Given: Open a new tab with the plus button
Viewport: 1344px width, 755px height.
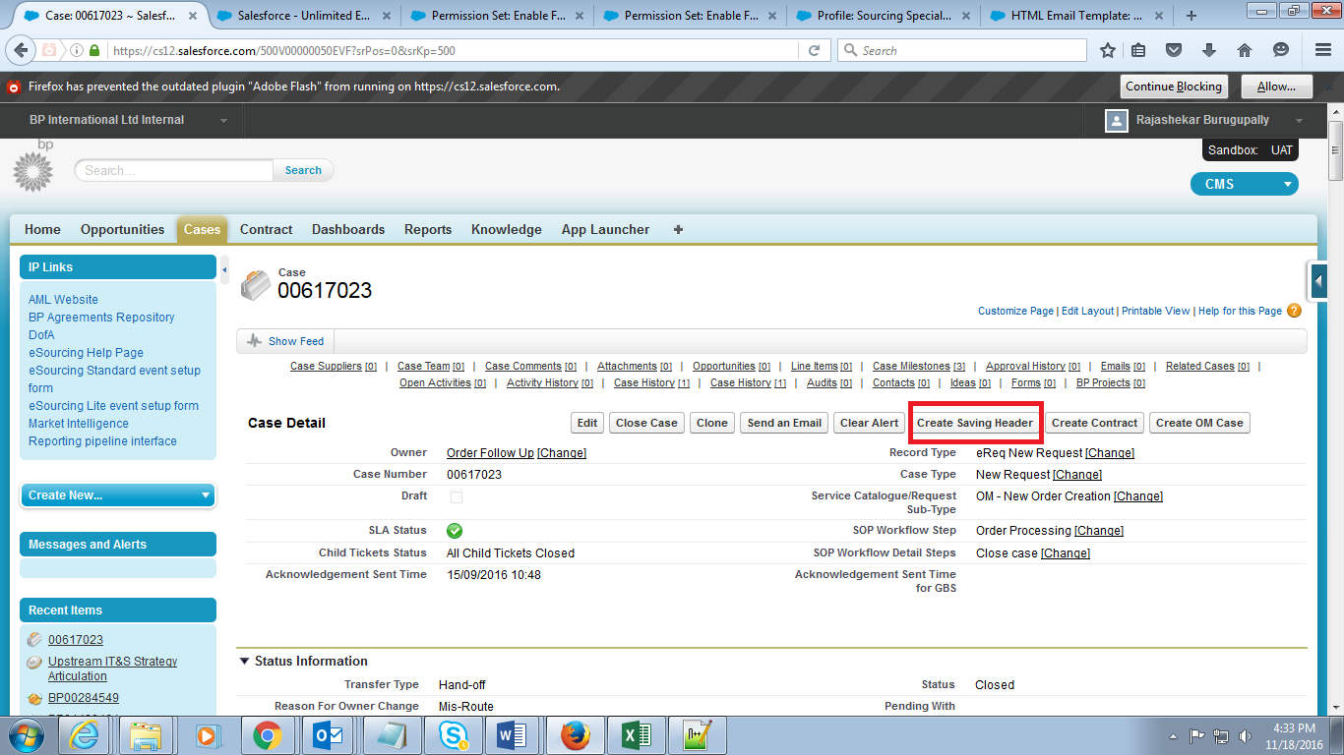Looking at the screenshot, I should (1191, 15).
